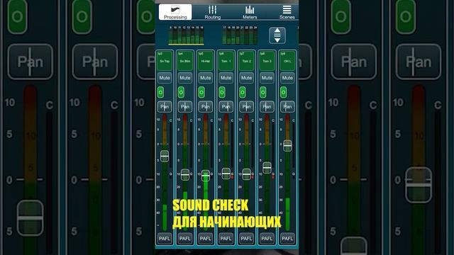Mute the OH L channel
Screen dimensions: 454x255
pos(287,78)
